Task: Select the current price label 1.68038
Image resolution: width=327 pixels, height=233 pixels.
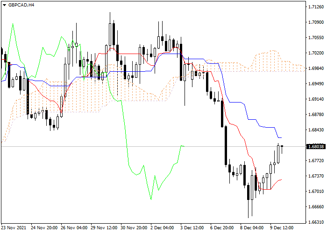Action: [316, 147]
